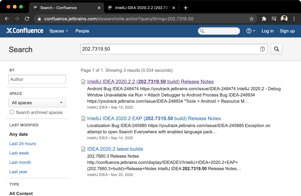Expand the Help dropdown arrow
301x196 pixels.
coord(254,31)
